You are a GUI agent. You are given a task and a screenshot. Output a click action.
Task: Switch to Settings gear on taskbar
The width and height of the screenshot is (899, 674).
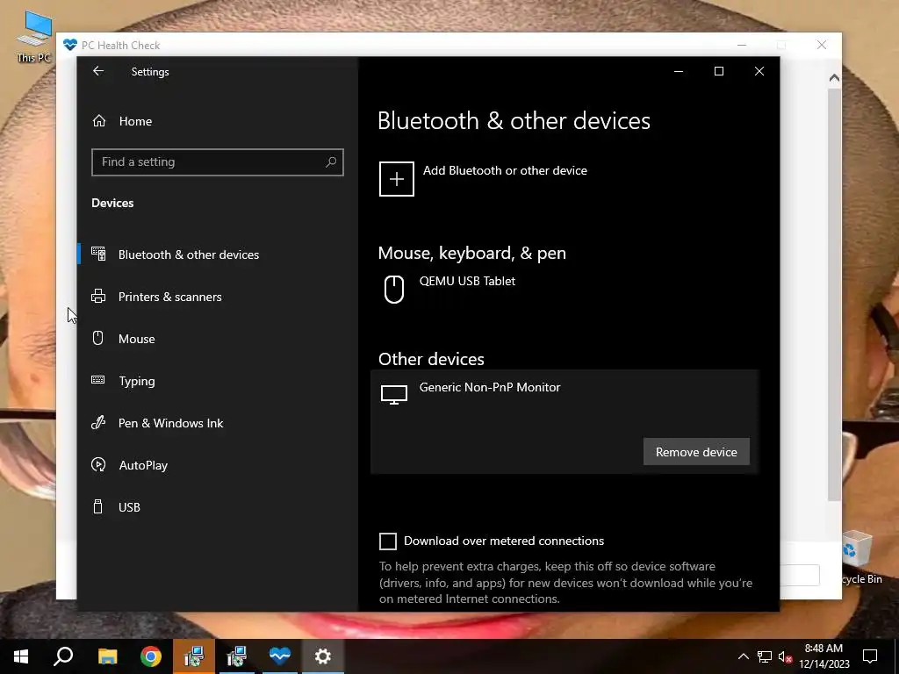coord(323,656)
